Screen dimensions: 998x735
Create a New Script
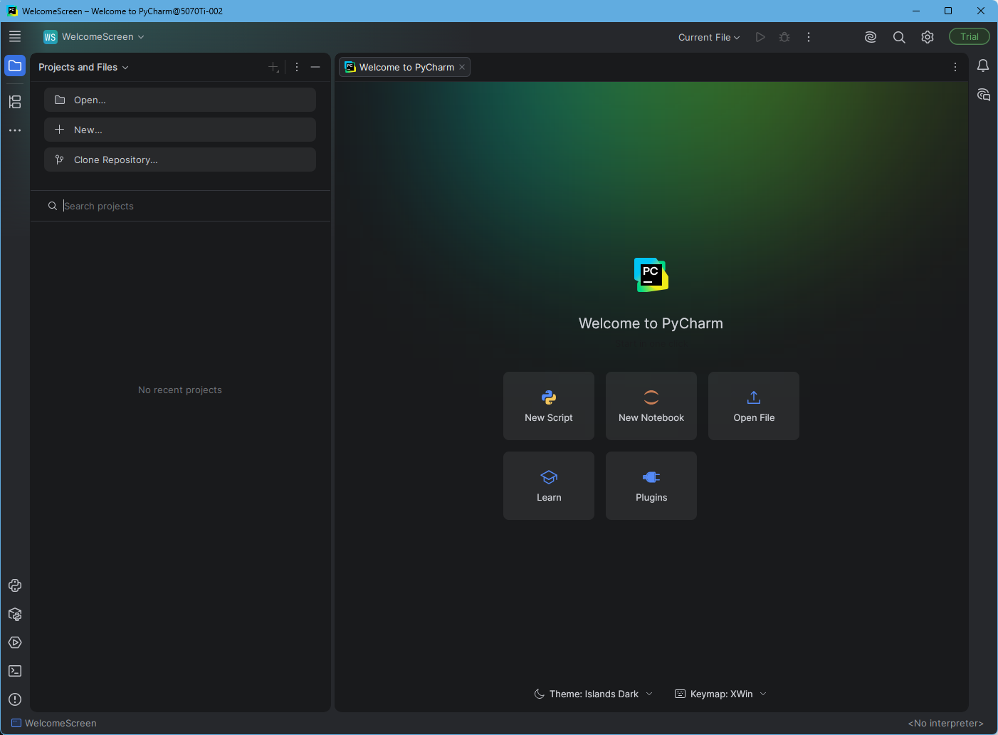click(x=549, y=406)
